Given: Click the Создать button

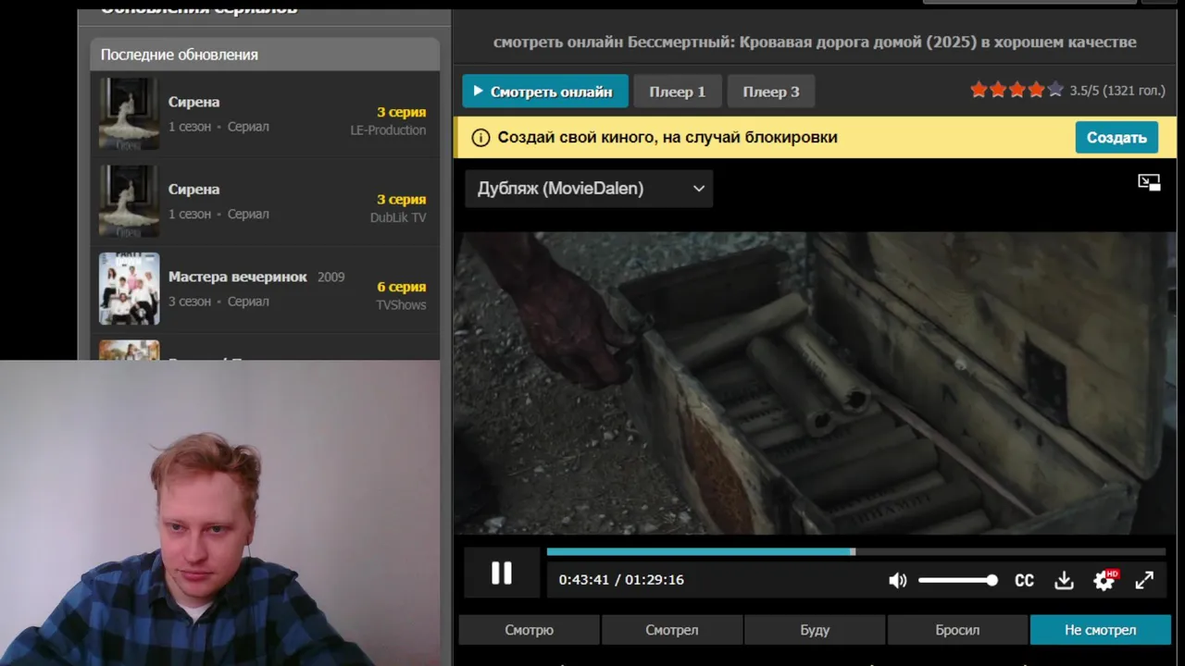Looking at the screenshot, I should pos(1116,137).
